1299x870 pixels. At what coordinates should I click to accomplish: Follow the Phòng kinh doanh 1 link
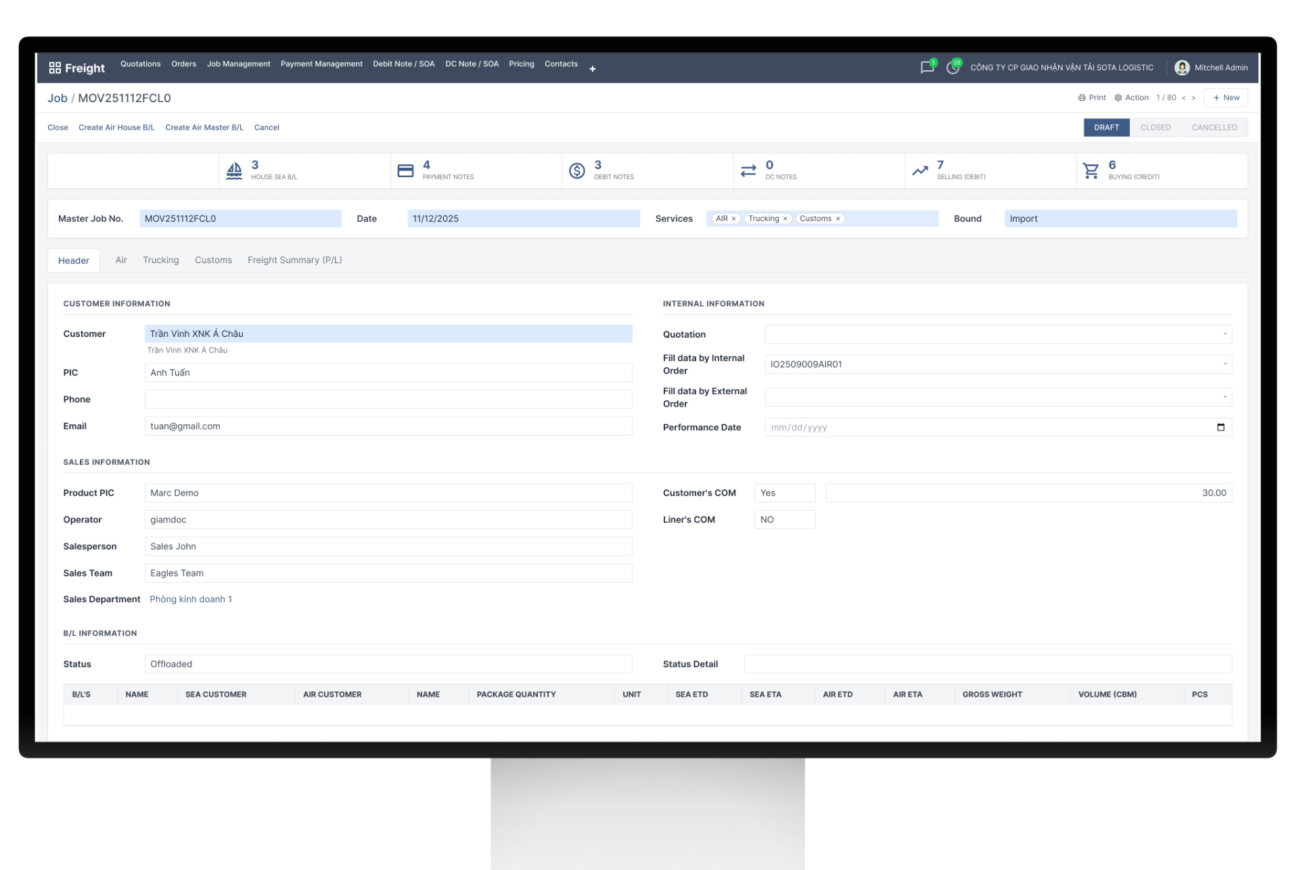pyautogui.click(x=191, y=599)
